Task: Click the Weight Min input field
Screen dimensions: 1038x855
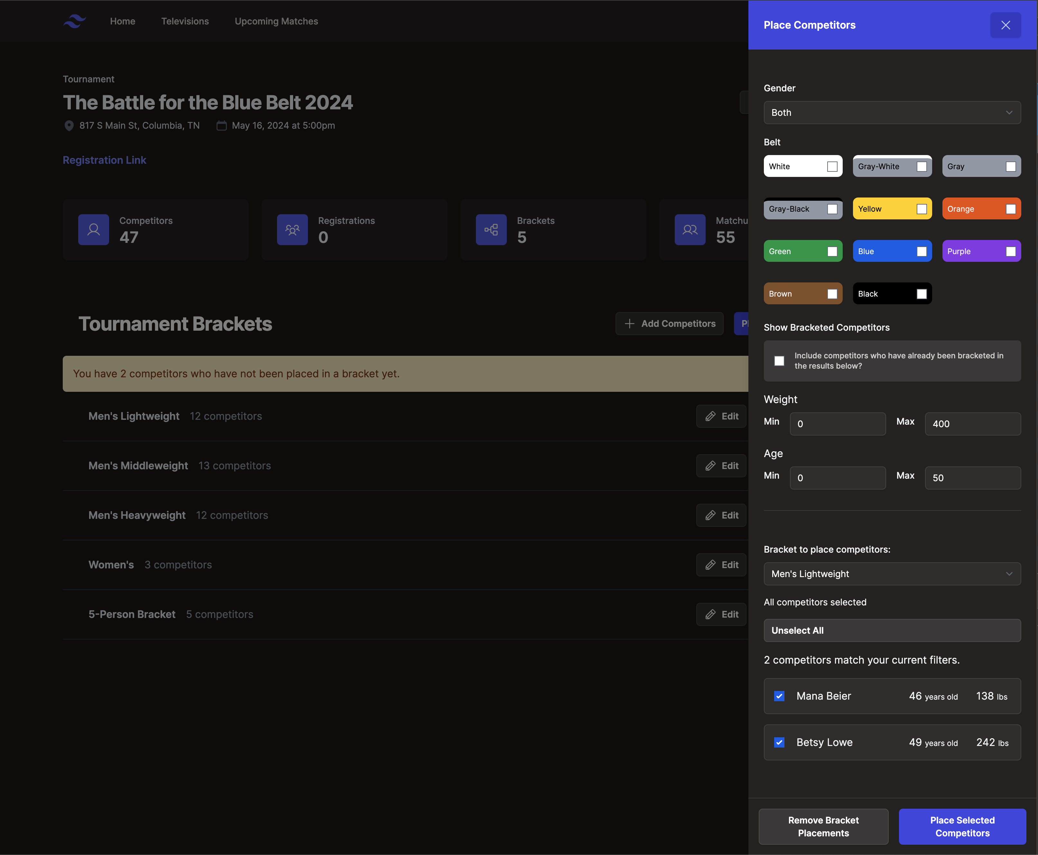Action: click(838, 424)
